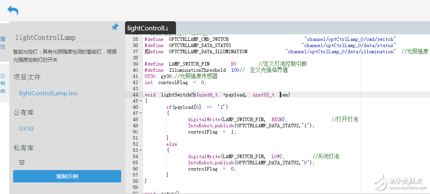Click the gutter marker on line 37
Viewport: 430px width, 194px height.
click(x=147, y=52)
